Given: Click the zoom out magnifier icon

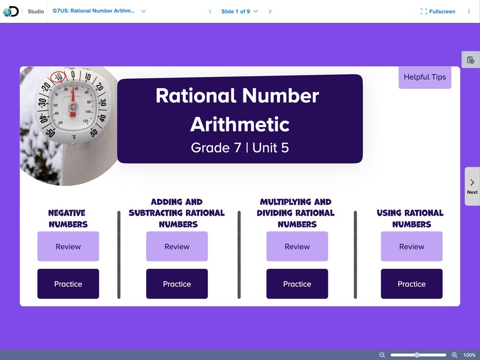Looking at the screenshot, I should [382, 355].
